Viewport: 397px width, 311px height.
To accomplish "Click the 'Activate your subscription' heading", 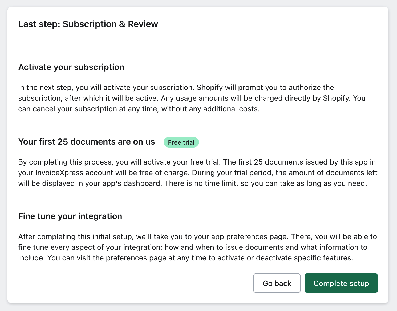I will pyautogui.click(x=71, y=67).
